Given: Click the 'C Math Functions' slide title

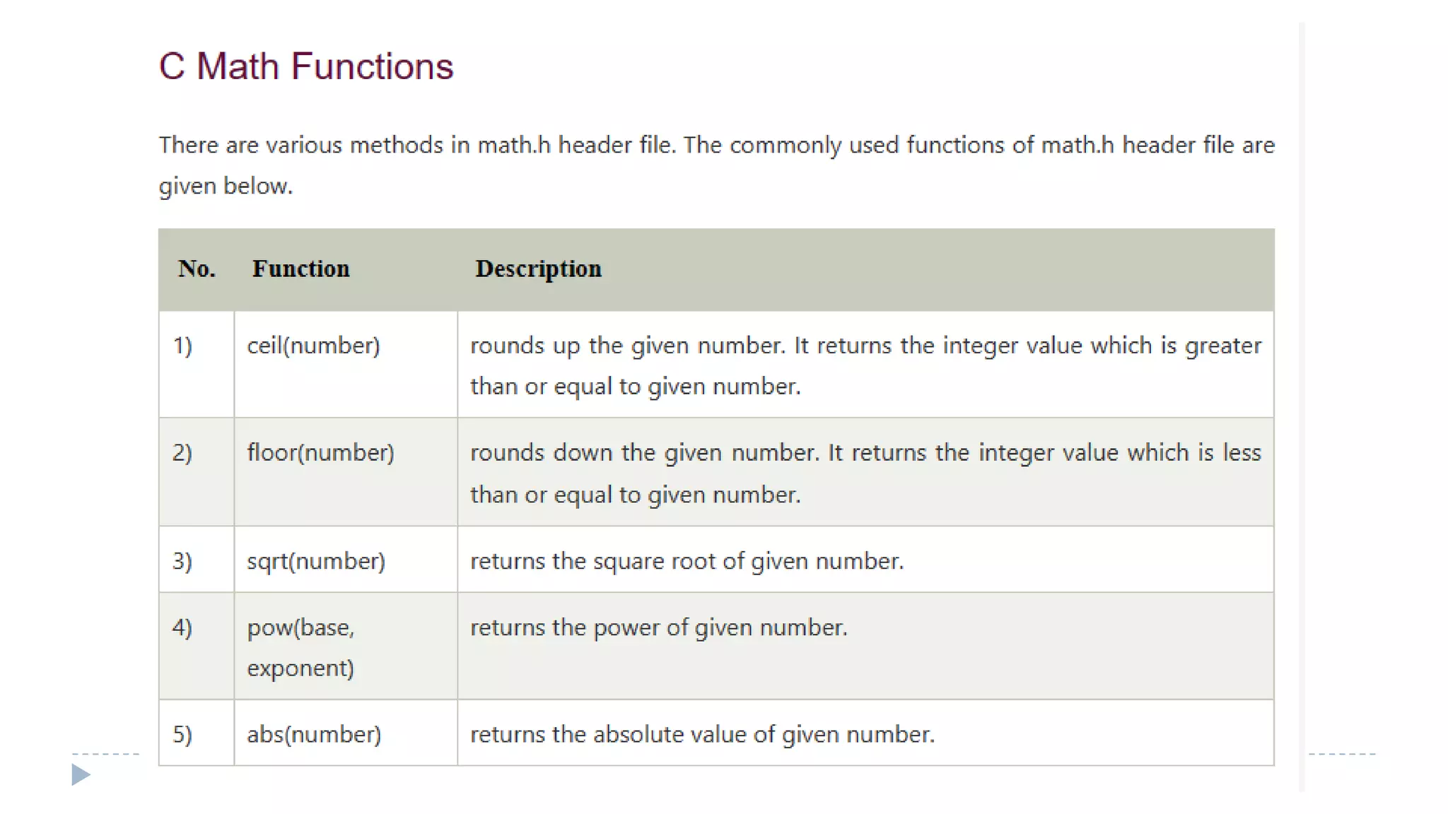Looking at the screenshot, I should pyautogui.click(x=306, y=66).
